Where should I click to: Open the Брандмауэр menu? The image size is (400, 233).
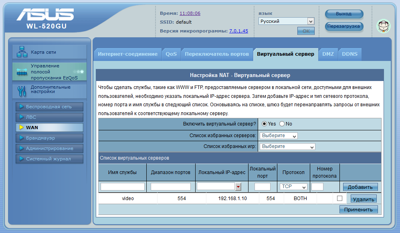(x=49, y=138)
